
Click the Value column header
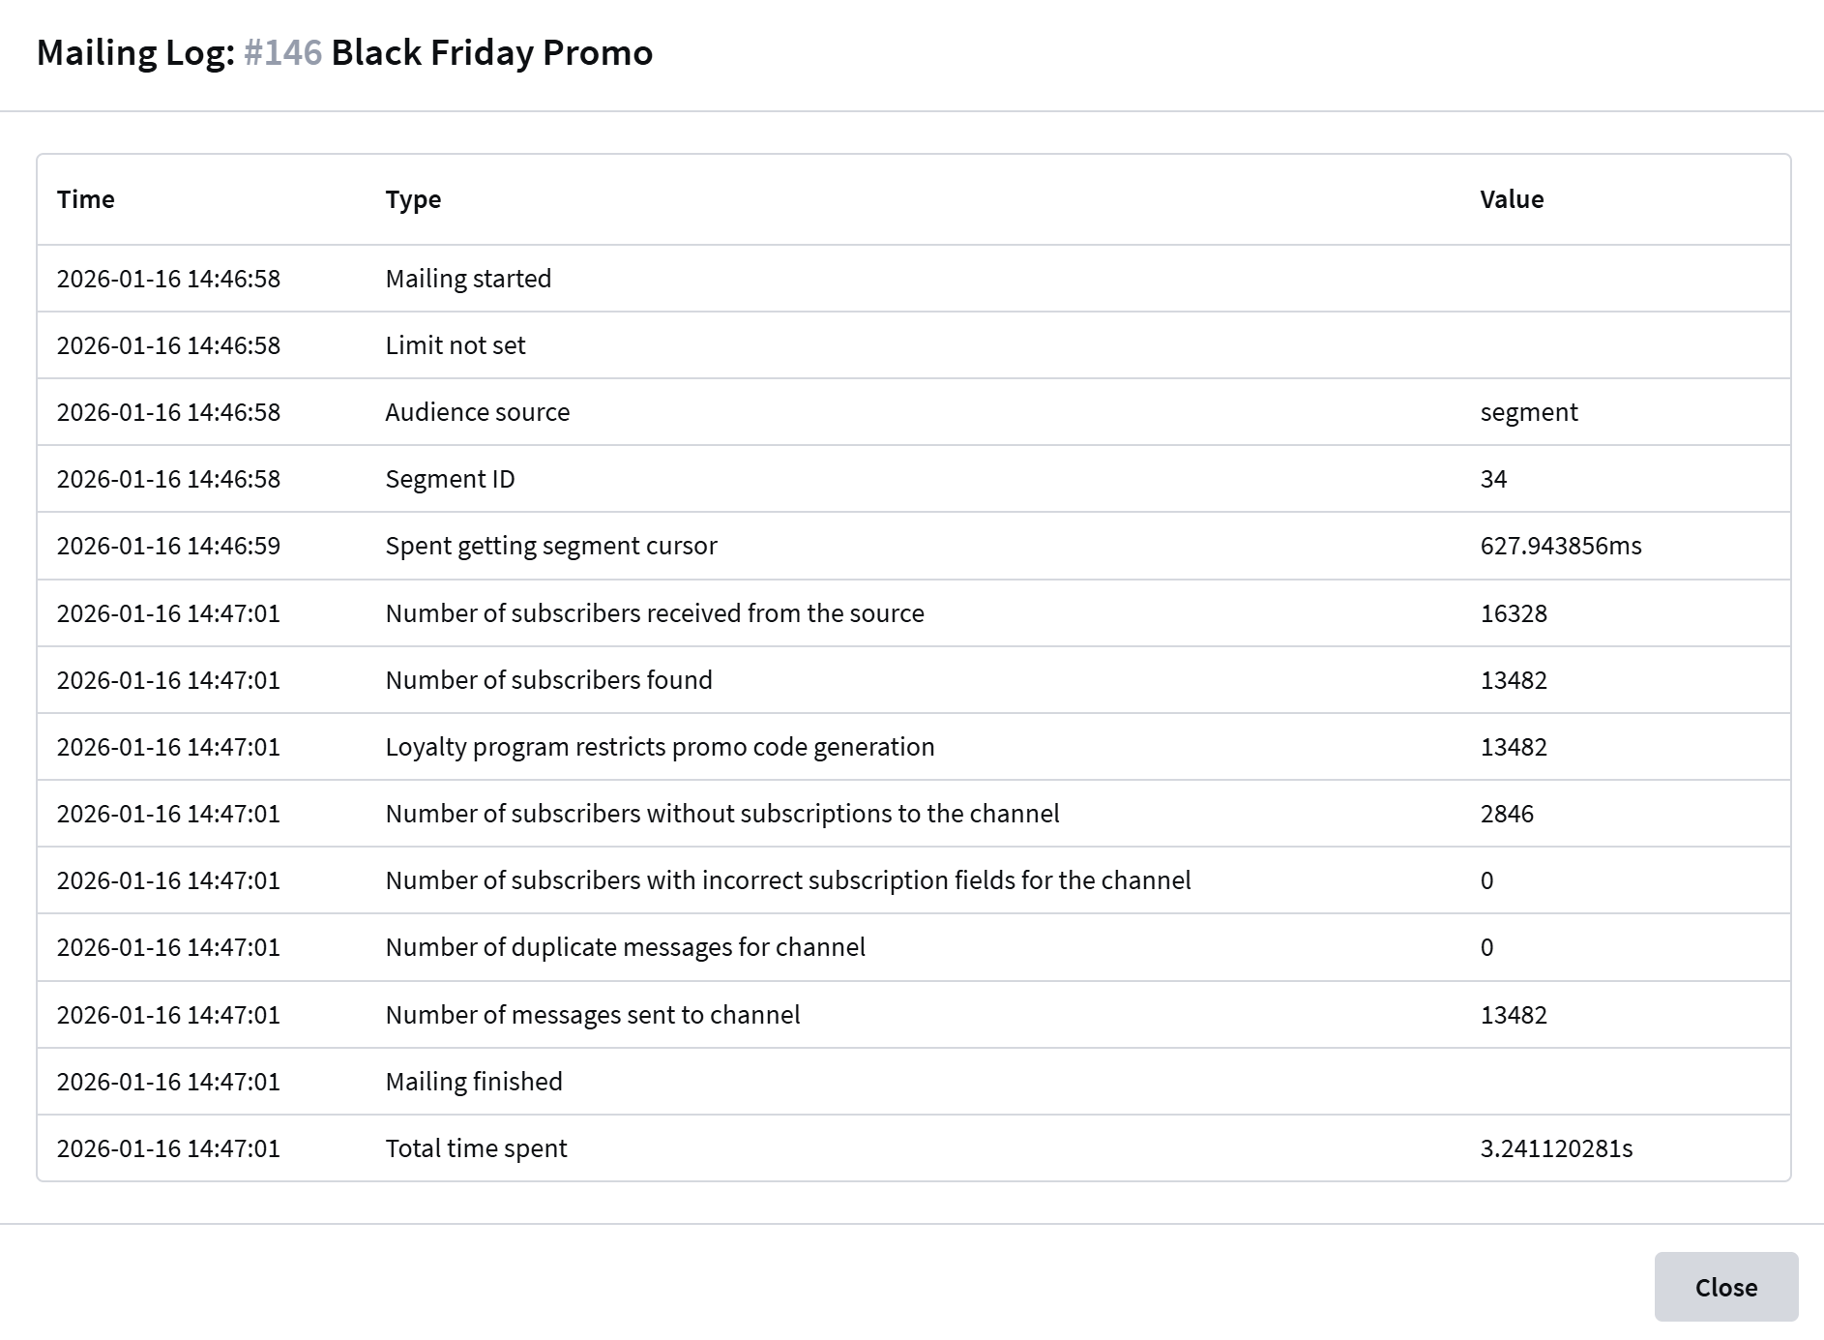1512,199
